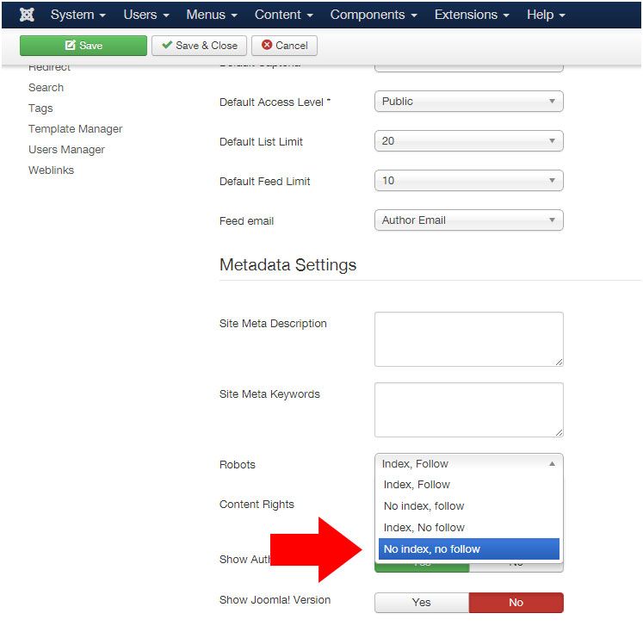Choose 'Index, No follow' robots option
This screenshot has width=643, height=632.
469,528
